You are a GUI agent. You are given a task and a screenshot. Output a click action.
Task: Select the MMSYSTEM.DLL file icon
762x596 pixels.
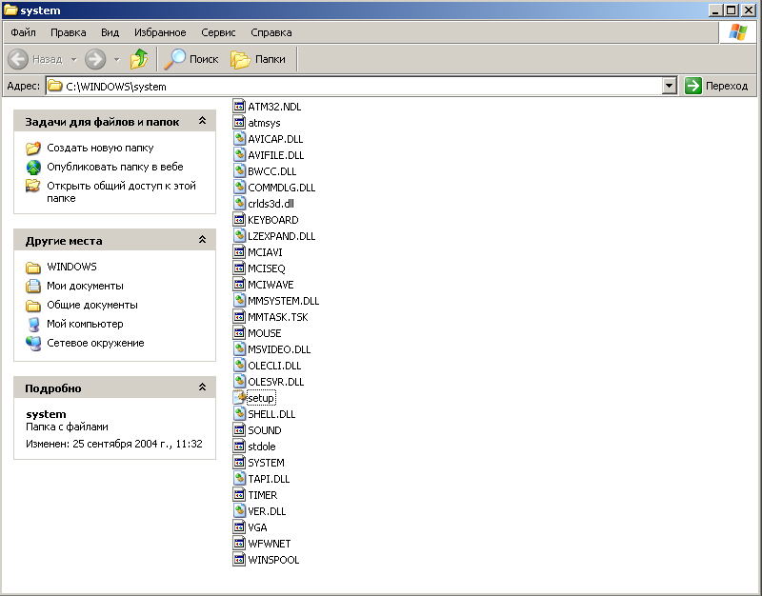[239, 301]
